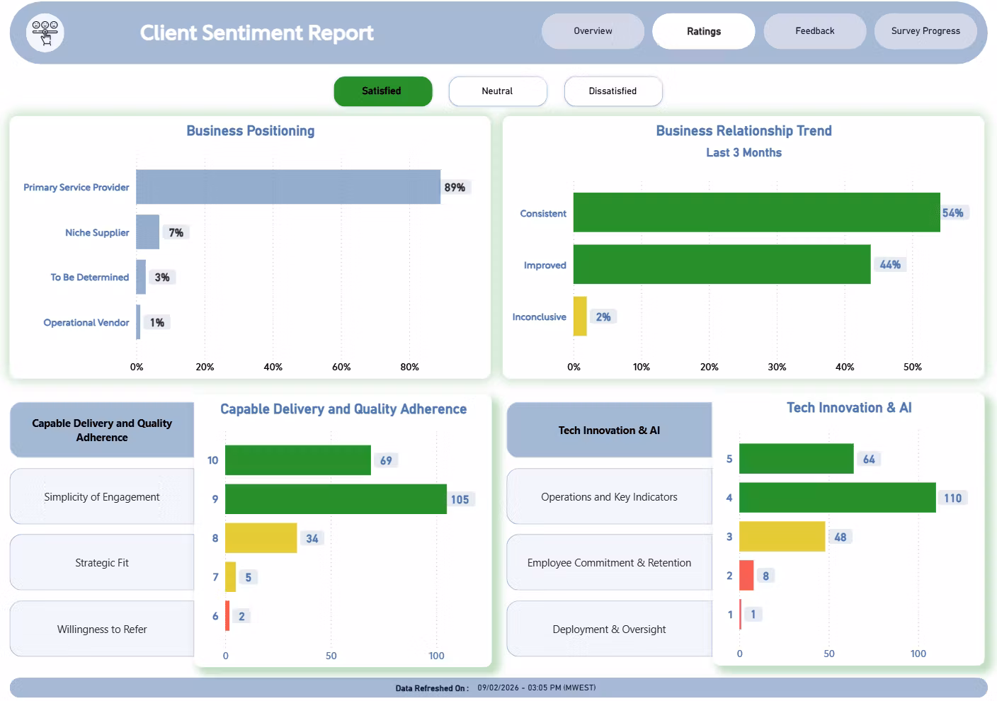This screenshot has width=997, height=701.
Task: Click the yellow Inconclusive trend bar
Action: pyautogui.click(x=580, y=317)
